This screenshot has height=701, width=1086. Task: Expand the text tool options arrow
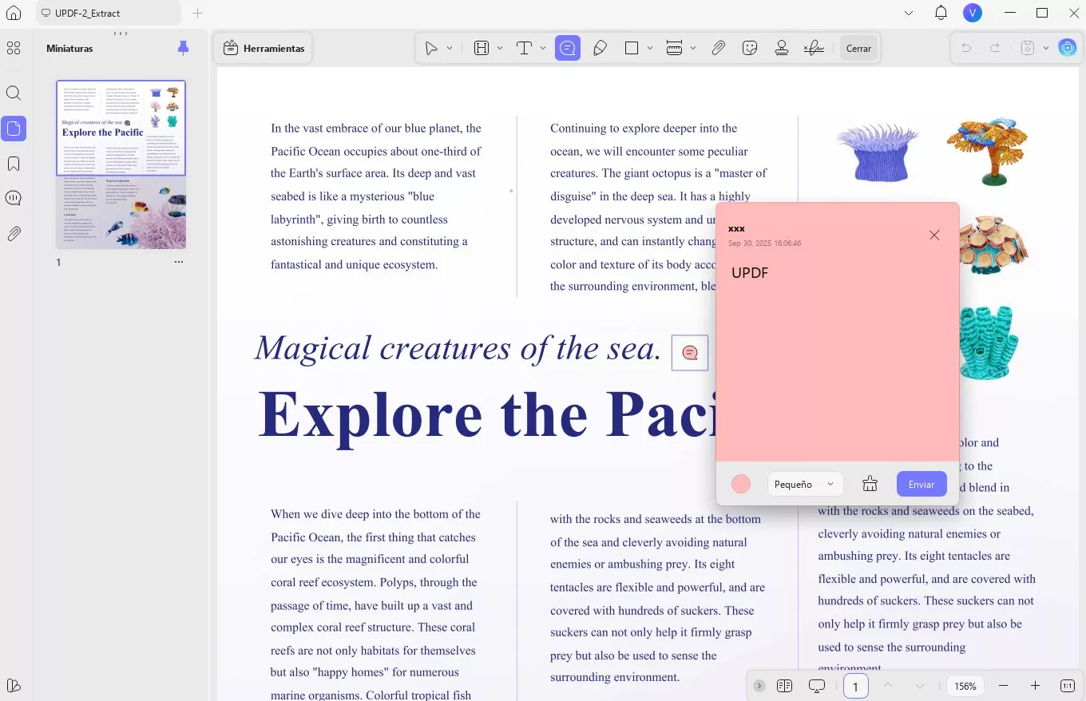coord(543,49)
